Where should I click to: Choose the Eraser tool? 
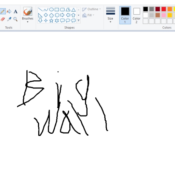coord(3,19)
